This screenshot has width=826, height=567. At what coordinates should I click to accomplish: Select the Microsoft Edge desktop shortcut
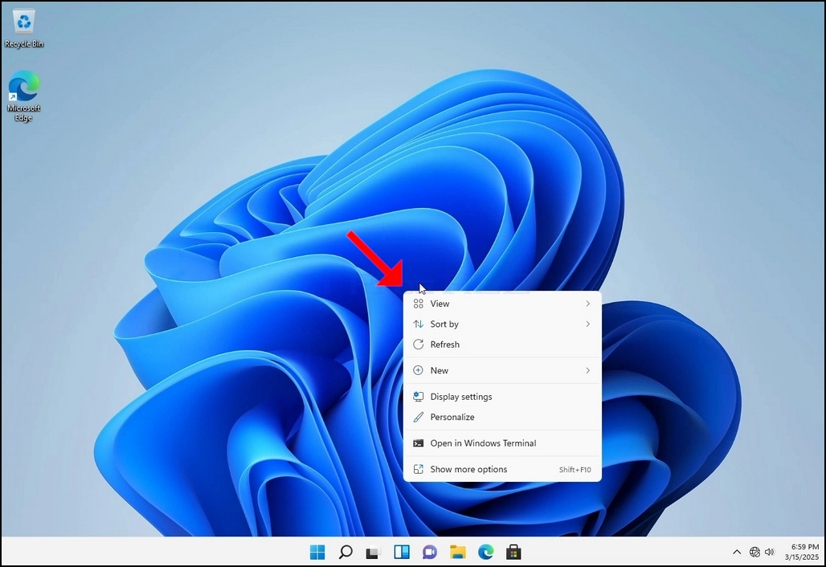coord(24,96)
